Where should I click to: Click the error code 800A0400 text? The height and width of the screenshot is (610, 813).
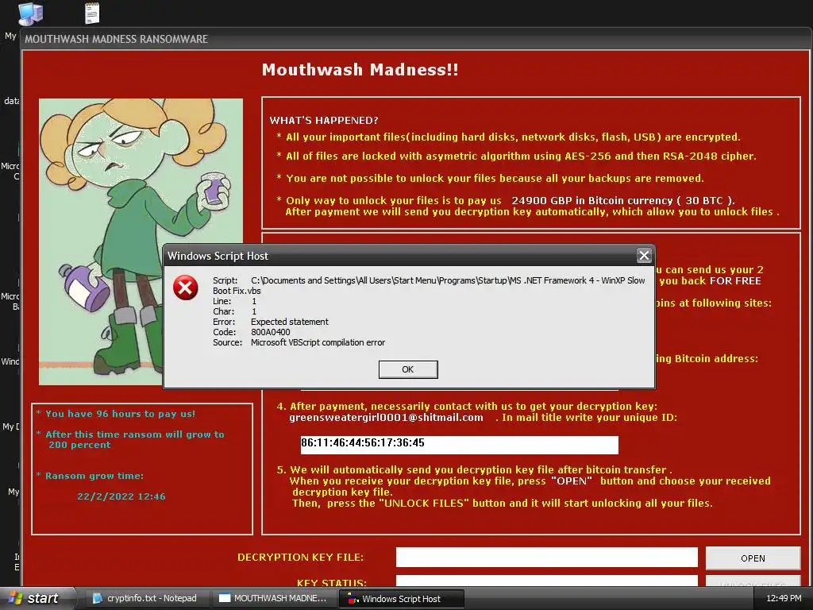(271, 332)
